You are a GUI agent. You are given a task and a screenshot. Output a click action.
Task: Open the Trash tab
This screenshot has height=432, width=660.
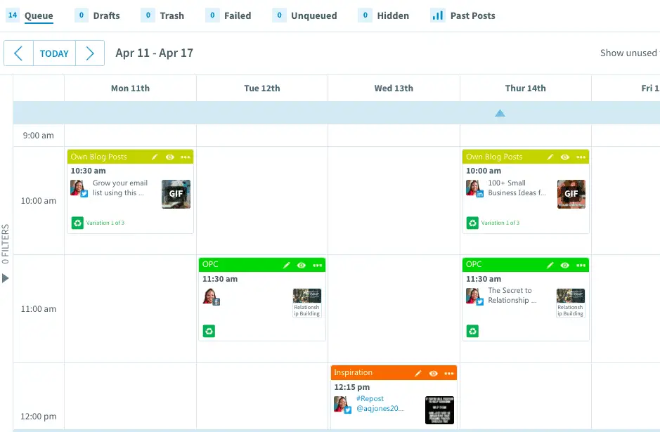click(172, 15)
